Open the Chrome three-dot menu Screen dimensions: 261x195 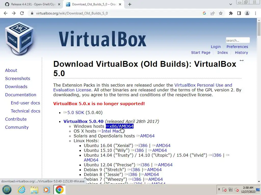[x=255, y=13]
